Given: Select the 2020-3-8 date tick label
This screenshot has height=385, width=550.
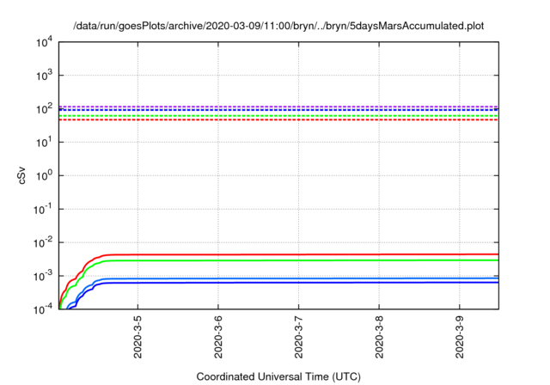Looking at the screenshot, I should [x=379, y=337].
